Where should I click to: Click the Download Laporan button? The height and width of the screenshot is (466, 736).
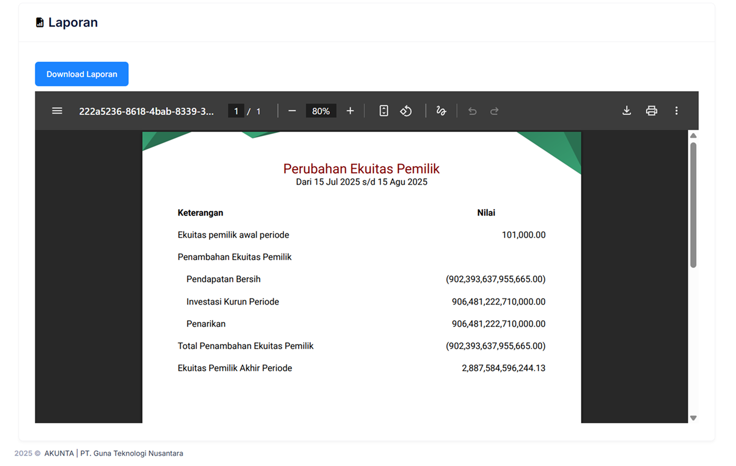82,74
